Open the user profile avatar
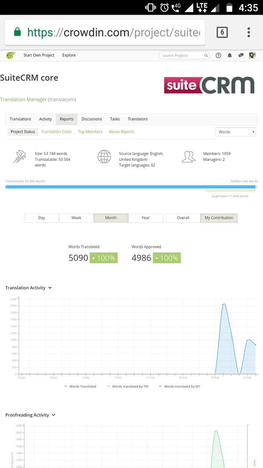Screen dimensions: 263x468 (x=252, y=56)
